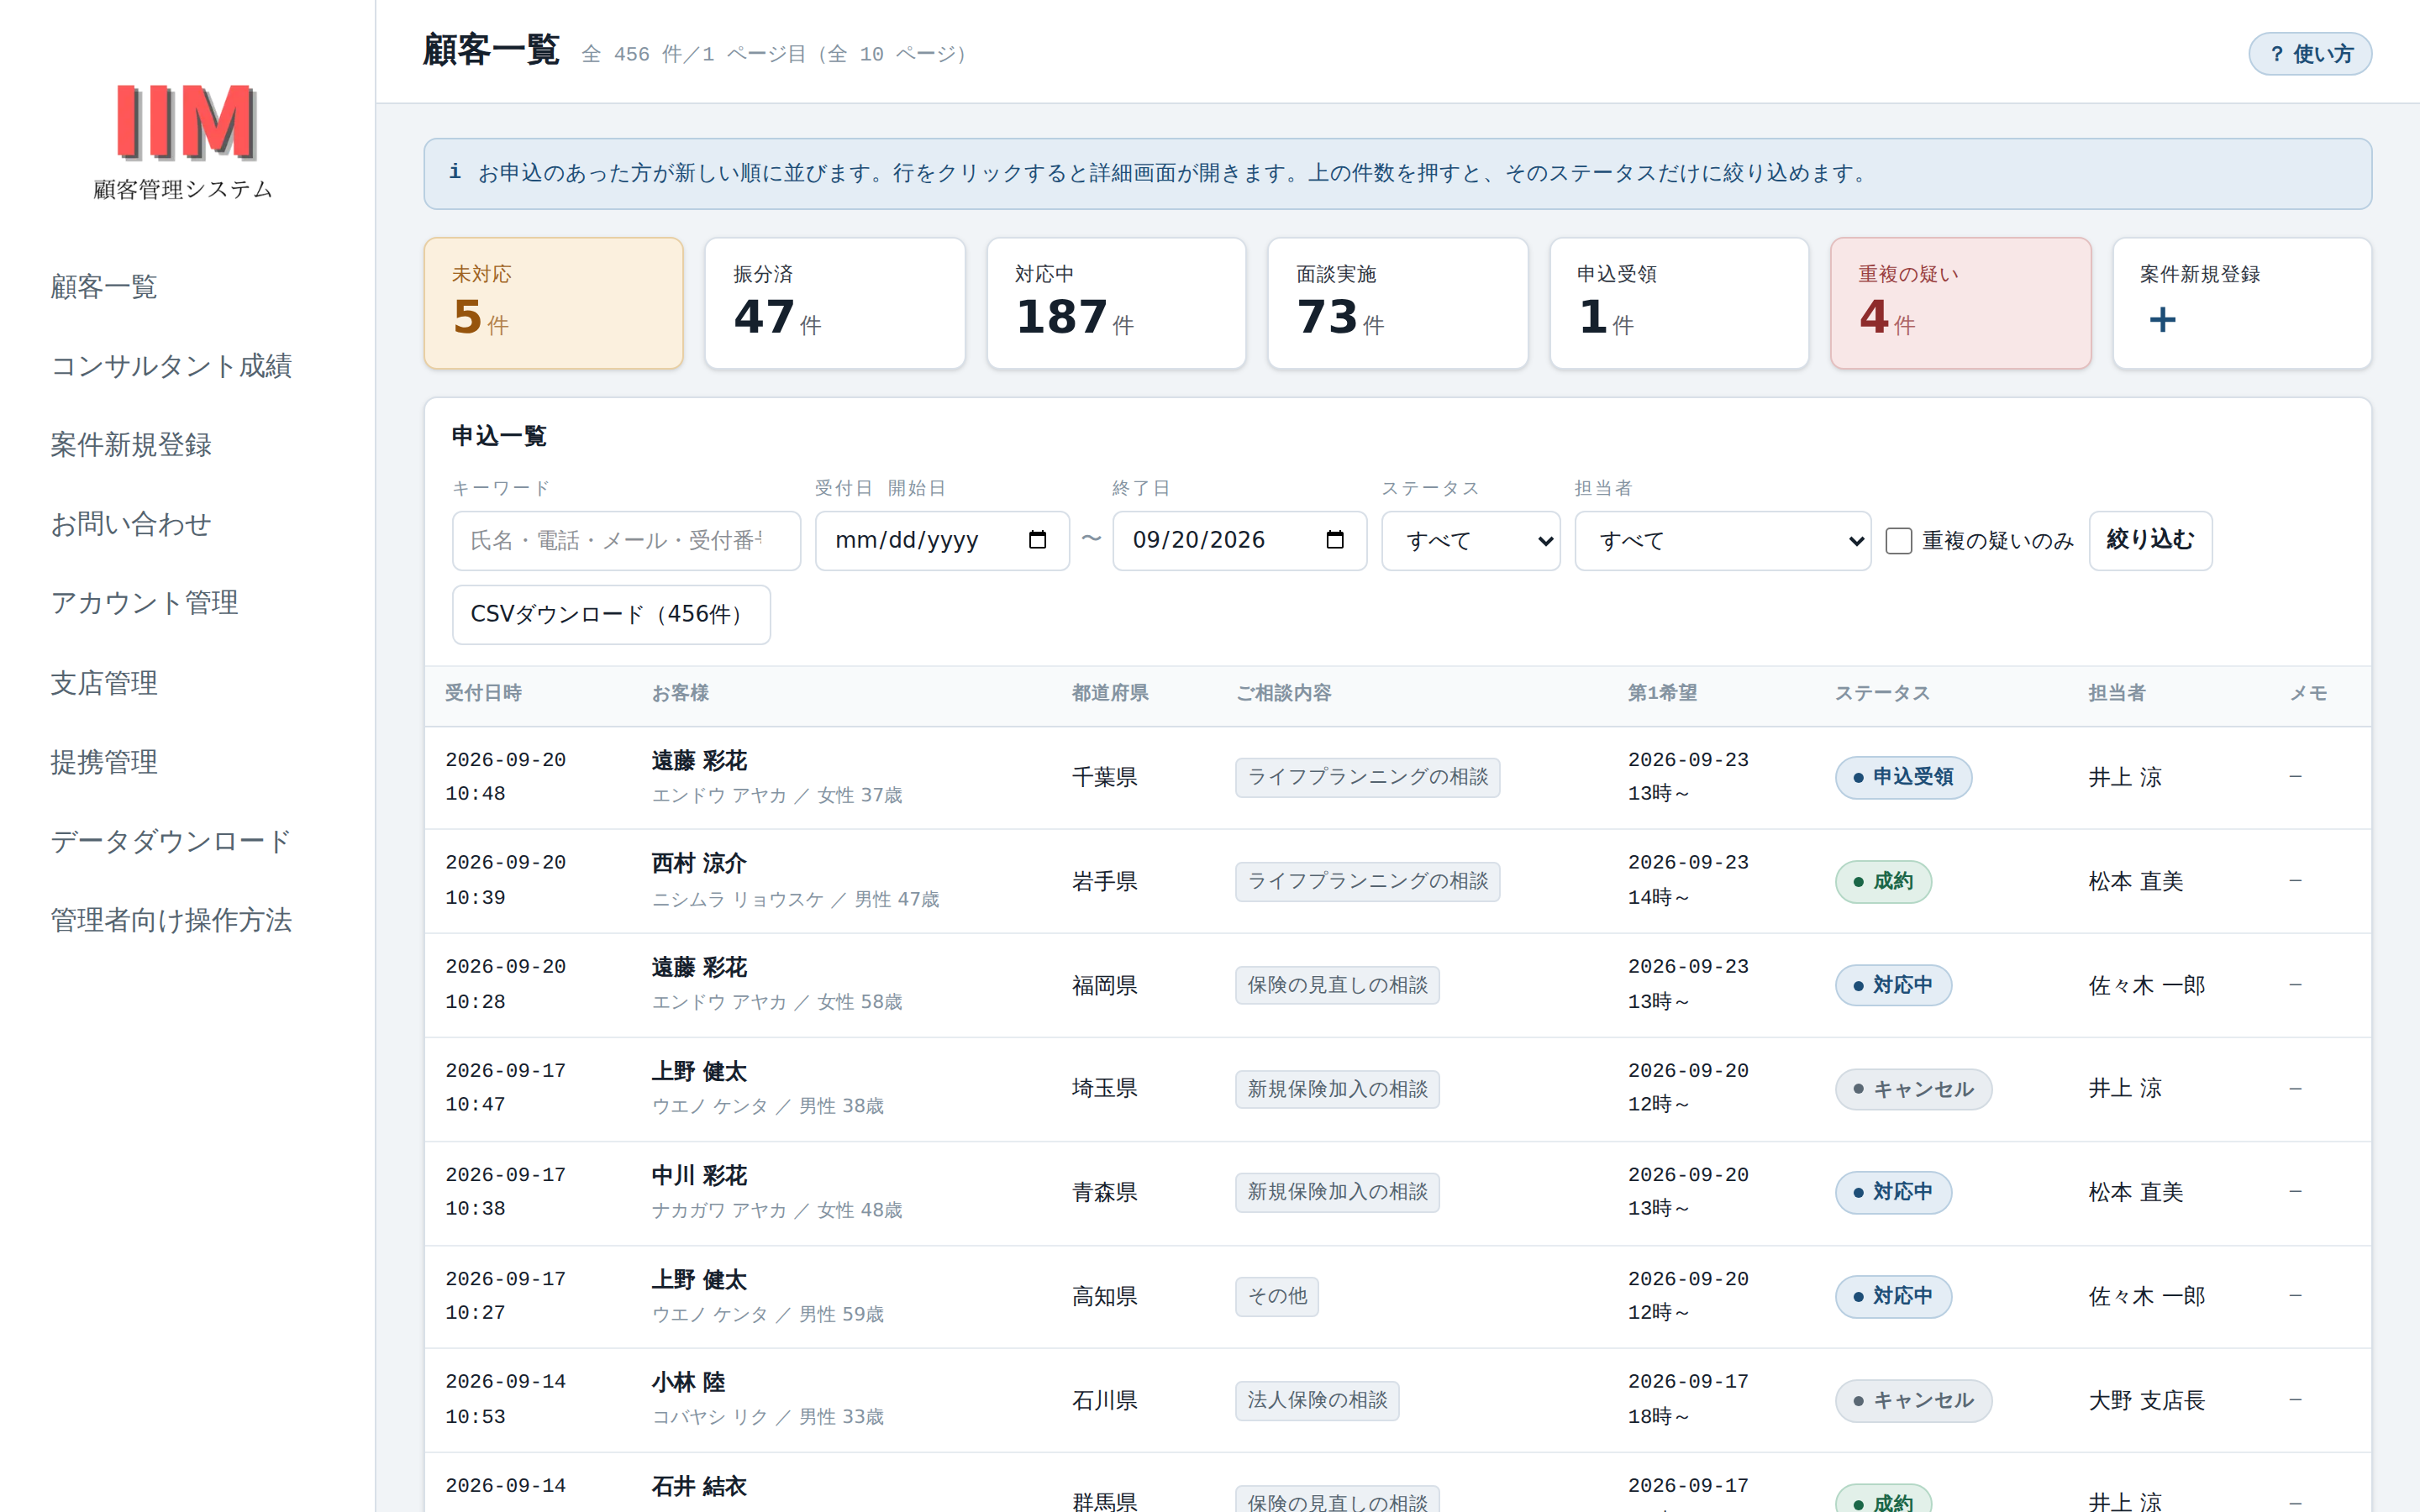2420x1512 pixels.
Task: Click the 受付日 開始日 date field
Action: (x=942, y=541)
